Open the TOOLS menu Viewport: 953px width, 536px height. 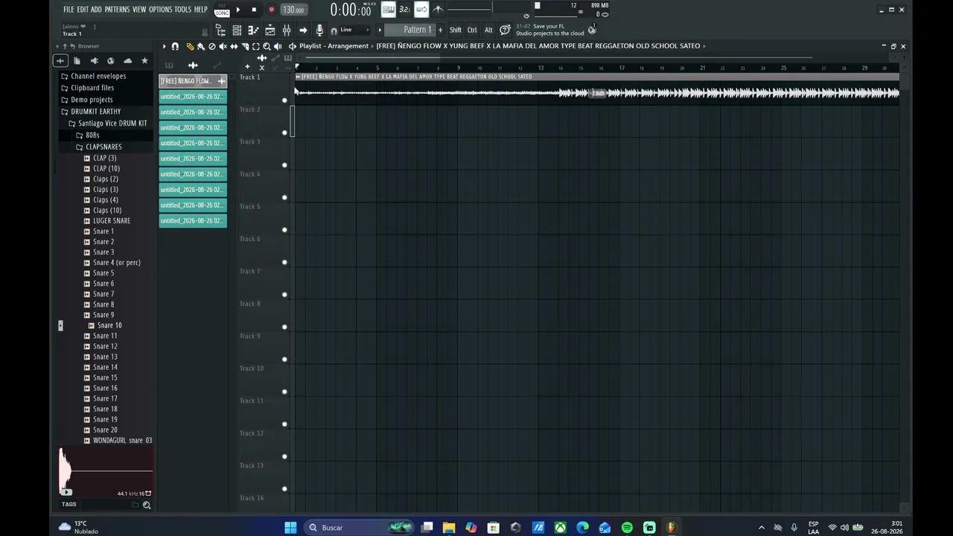(x=182, y=10)
